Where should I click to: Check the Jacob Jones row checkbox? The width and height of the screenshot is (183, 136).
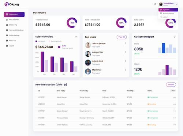click(x=36, y=97)
